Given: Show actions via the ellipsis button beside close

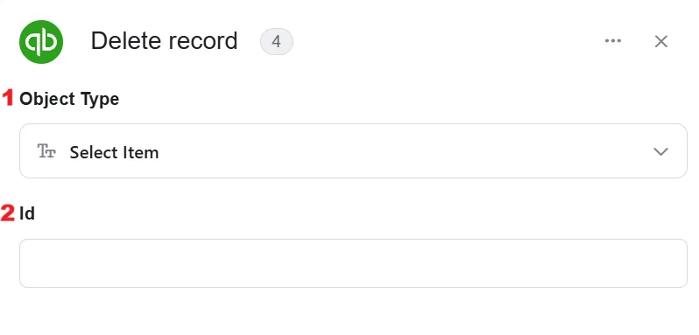Looking at the screenshot, I should coord(613,41).
